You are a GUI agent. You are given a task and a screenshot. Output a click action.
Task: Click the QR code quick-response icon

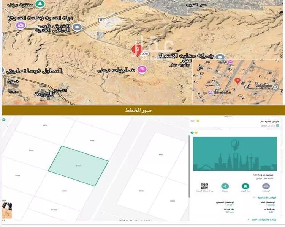point(204,186)
